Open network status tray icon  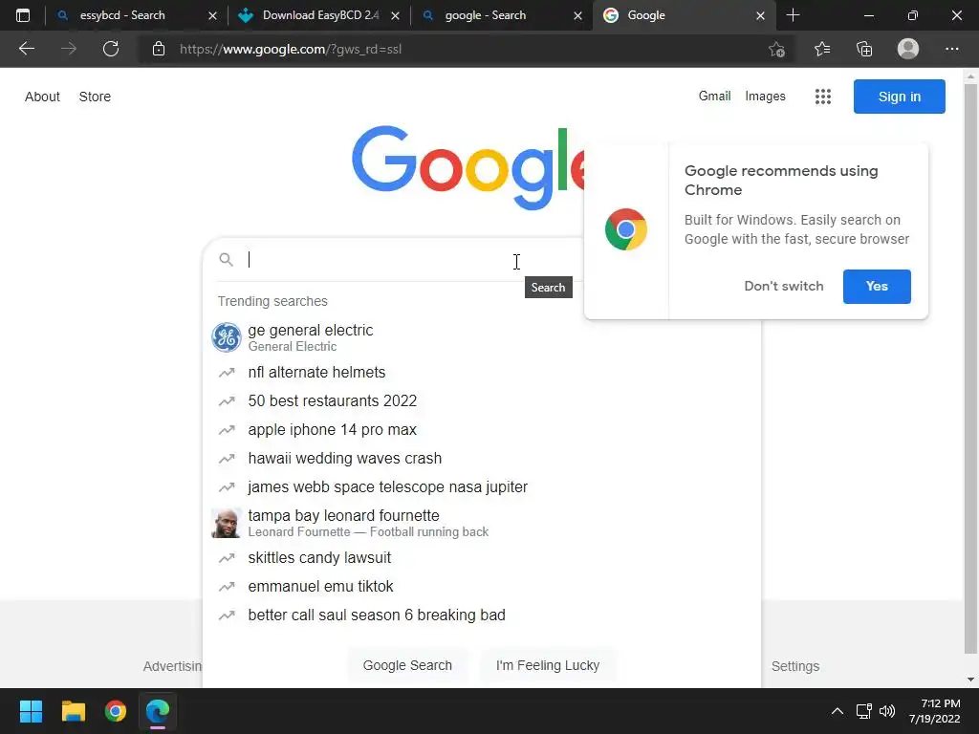click(864, 711)
